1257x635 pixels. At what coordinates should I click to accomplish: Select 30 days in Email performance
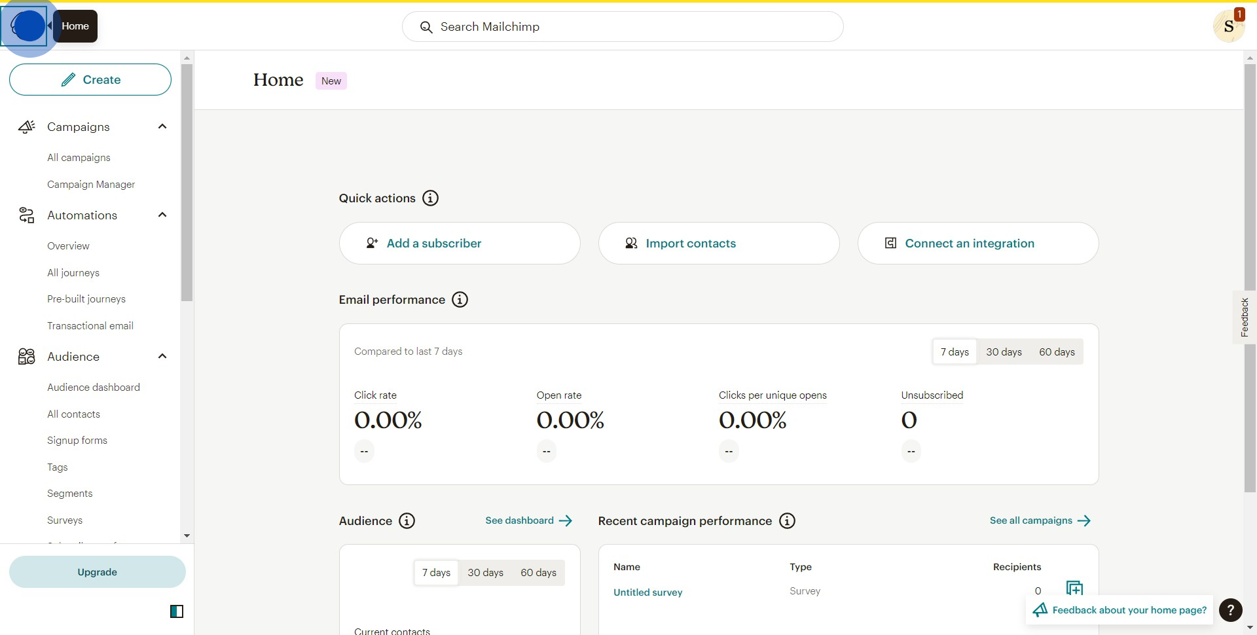point(1004,352)
